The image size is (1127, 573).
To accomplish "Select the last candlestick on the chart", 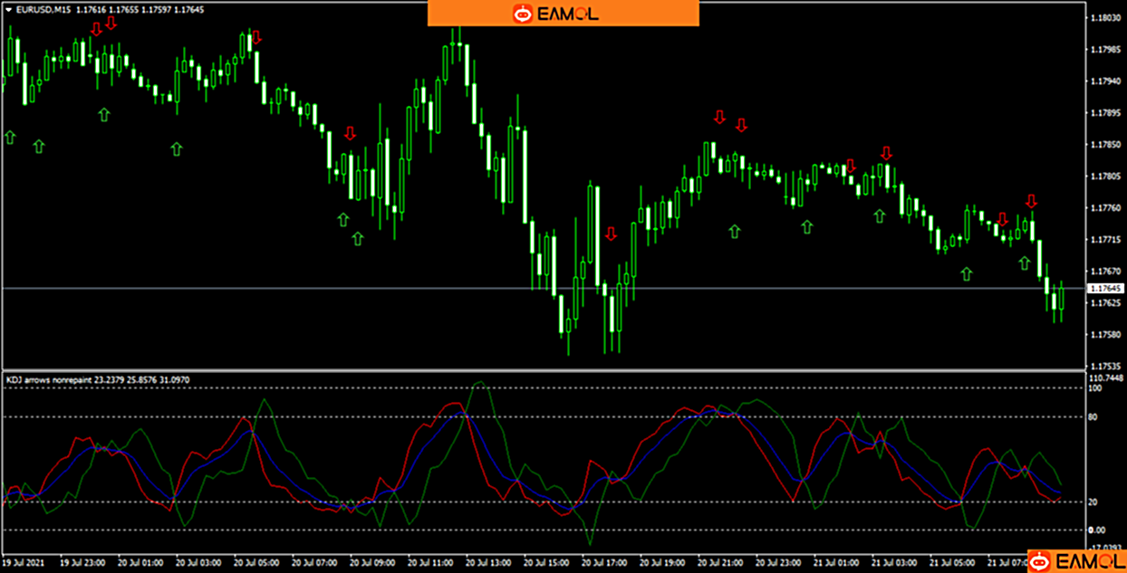I will coord(1061,299).
